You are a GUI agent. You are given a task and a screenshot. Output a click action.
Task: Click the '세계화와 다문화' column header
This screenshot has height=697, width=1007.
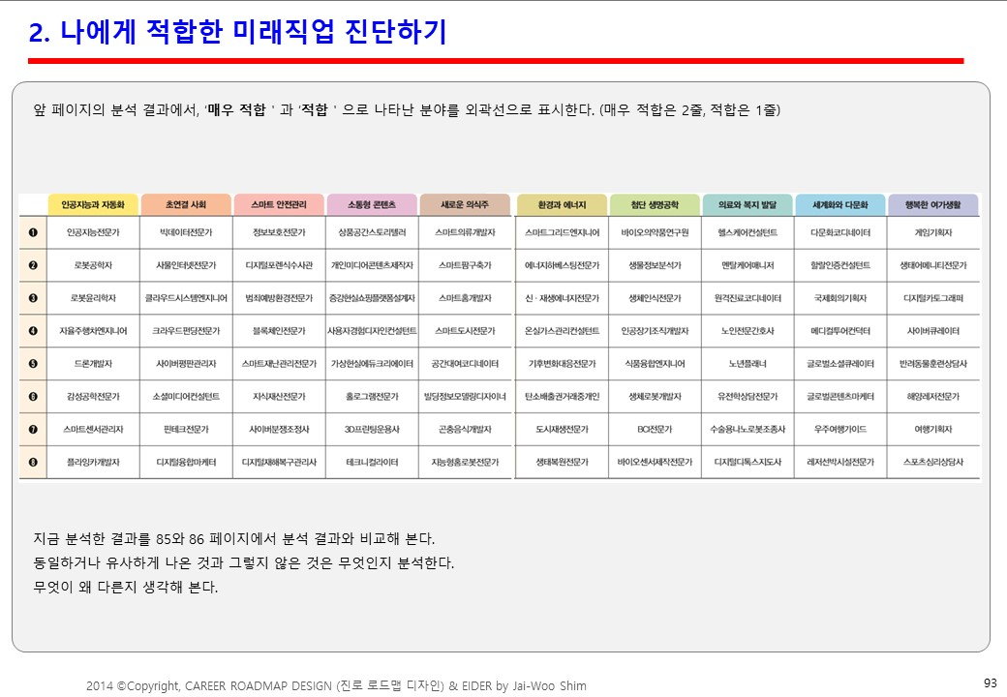click(840, 204)
